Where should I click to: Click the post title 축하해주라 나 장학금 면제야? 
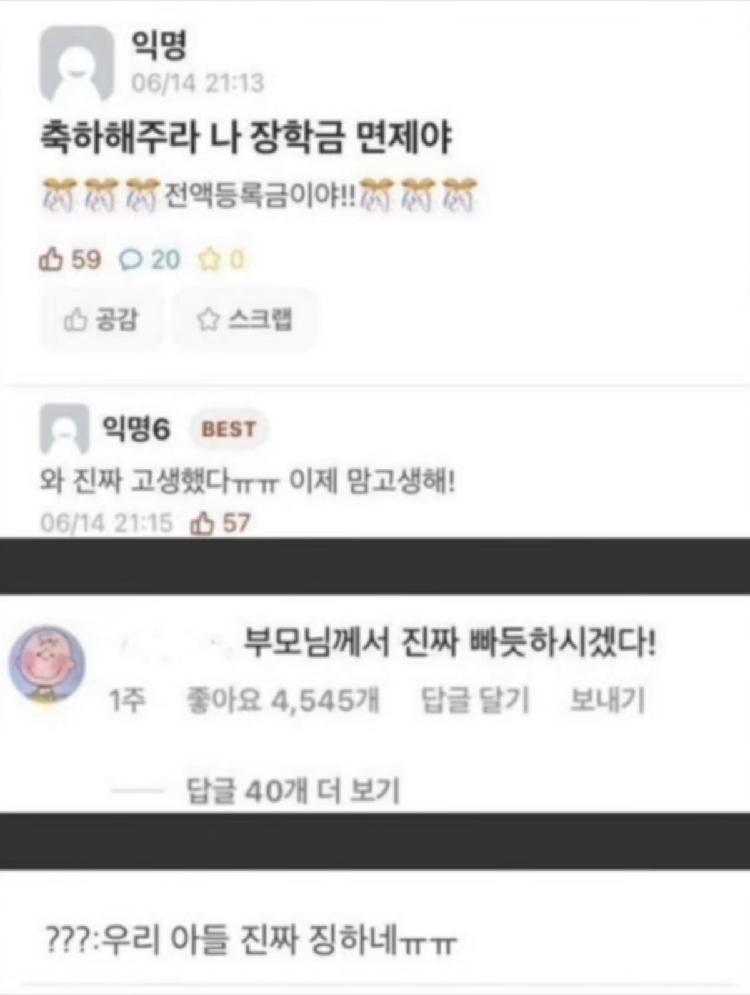[x=246, y=137]
